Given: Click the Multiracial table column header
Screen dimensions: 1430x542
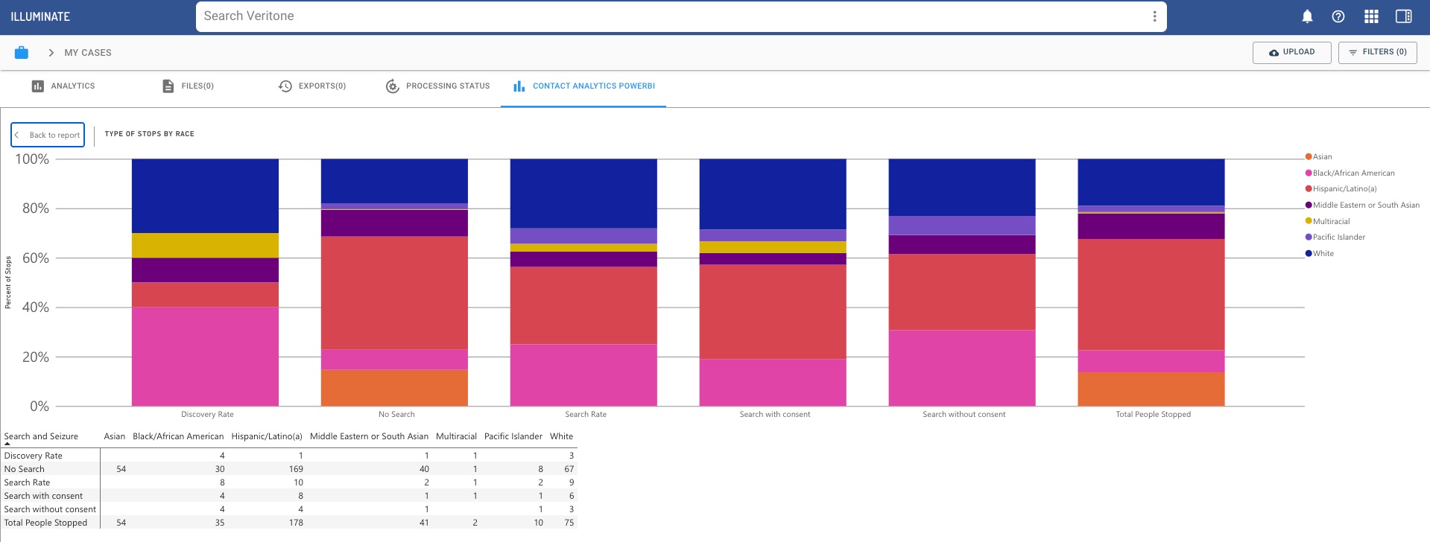Looking at the screenshot, I should pyautogui.click(x=456, y=437).
